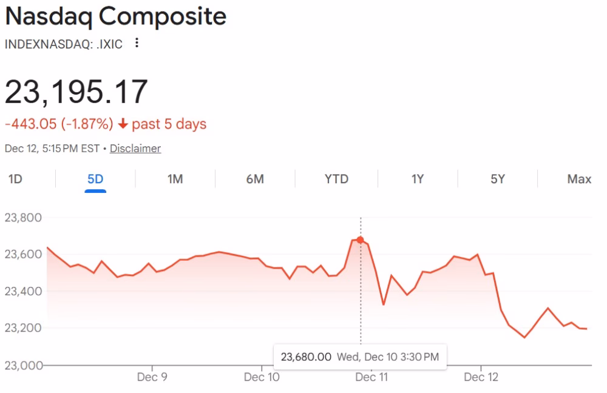Show the 6M chart range
This screenshot has width=607, height=393.
255,179
